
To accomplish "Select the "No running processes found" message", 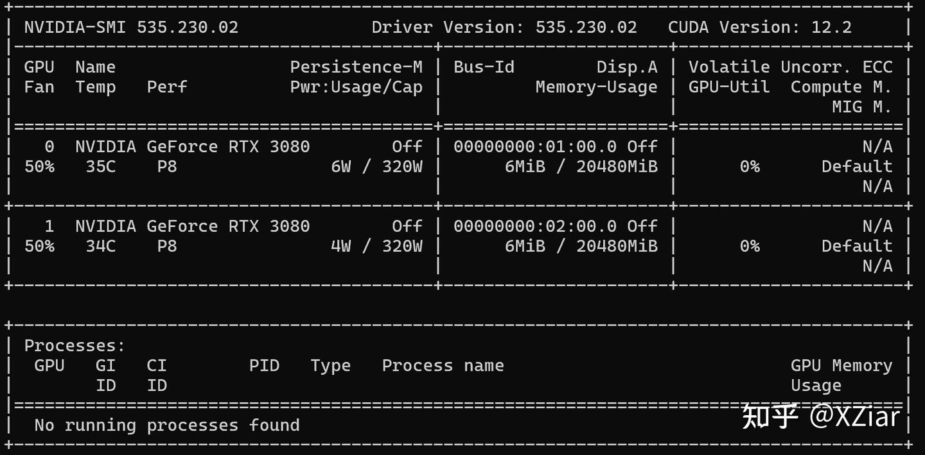I will tap(167, 425).
